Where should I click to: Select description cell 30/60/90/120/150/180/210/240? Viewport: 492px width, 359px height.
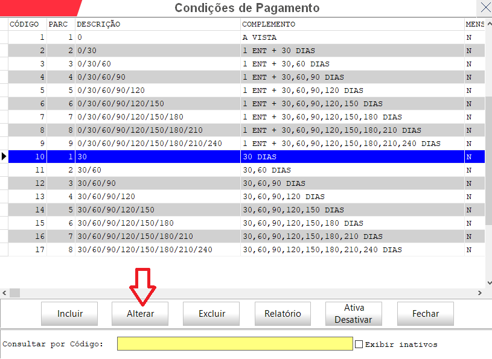click(x=158, y=250)
